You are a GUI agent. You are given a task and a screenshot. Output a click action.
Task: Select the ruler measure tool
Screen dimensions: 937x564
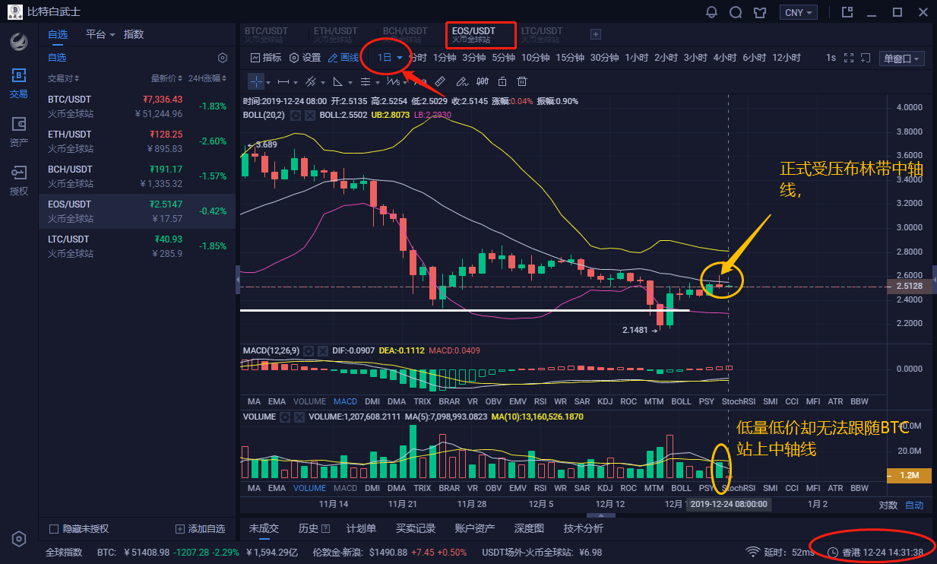(x=440, y=81)
